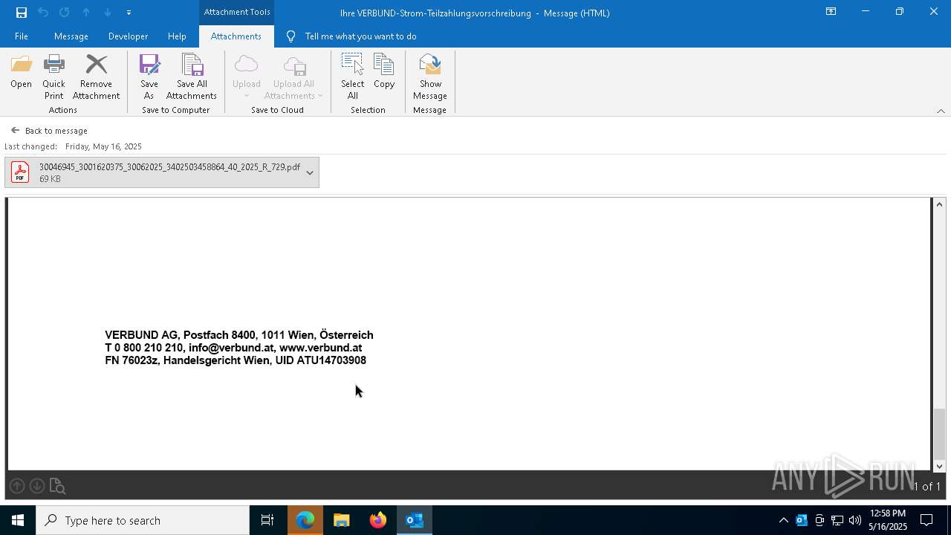
Task: Open Task View from taskbar
Action: [x=267, y=520]
